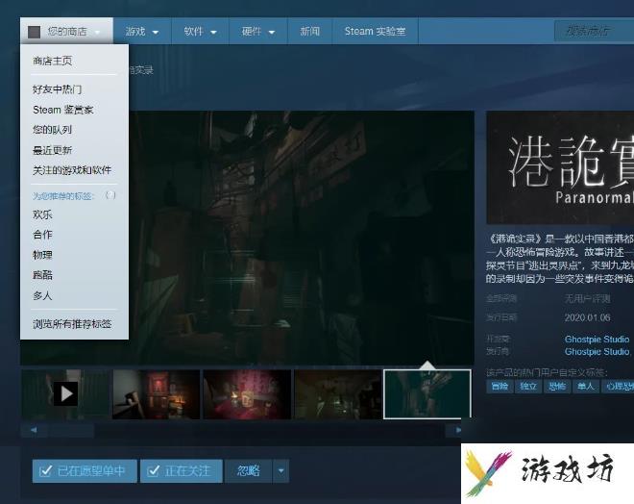Click the left arrow of thumbnail scrollbar

pyautogui.click(x=34, y=430)
